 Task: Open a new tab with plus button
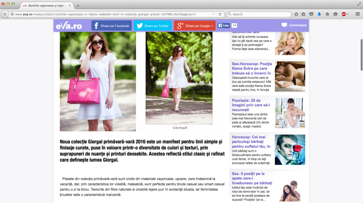(78, 5)
